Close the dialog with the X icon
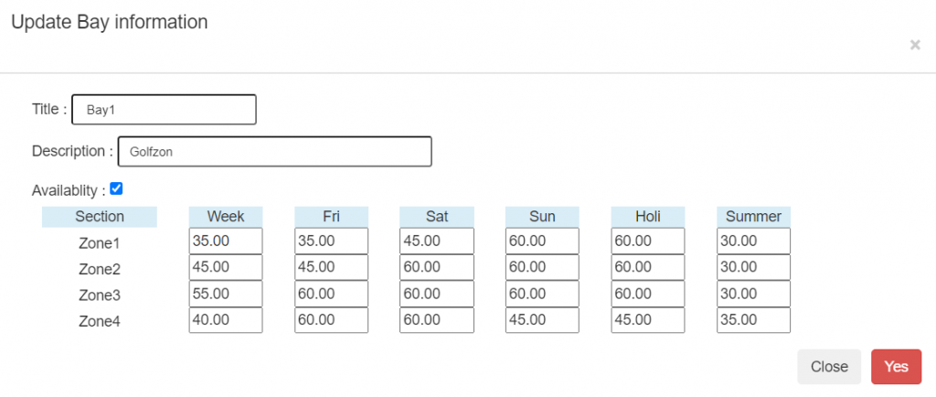Image resolution: width=936 pixels, height=397 pixels. click(x=915, y=45)
